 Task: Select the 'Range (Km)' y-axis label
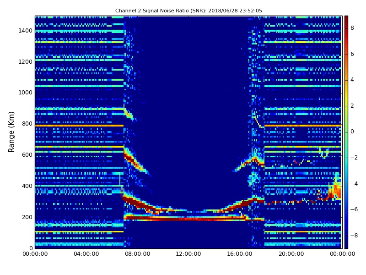(x=11, y=132)
